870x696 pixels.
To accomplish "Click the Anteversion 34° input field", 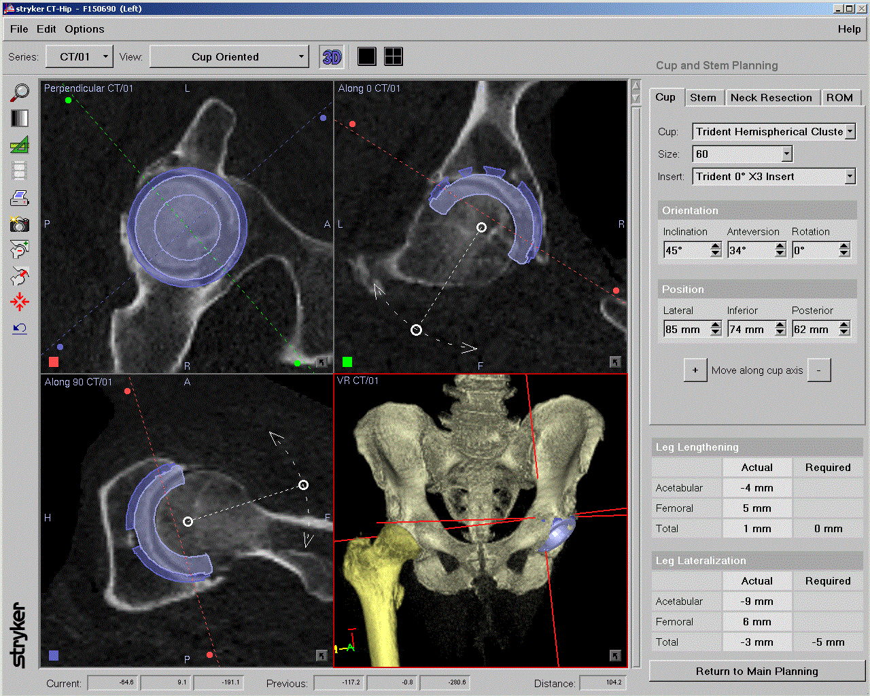I will [751, 250].
